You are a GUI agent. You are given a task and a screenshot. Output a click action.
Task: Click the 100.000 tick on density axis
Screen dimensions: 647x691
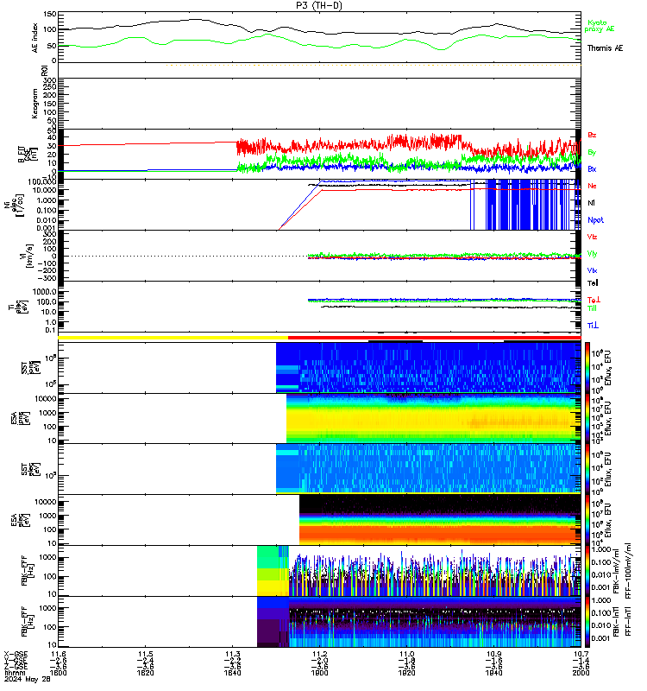pyautogui.click(x=41, y=182)
